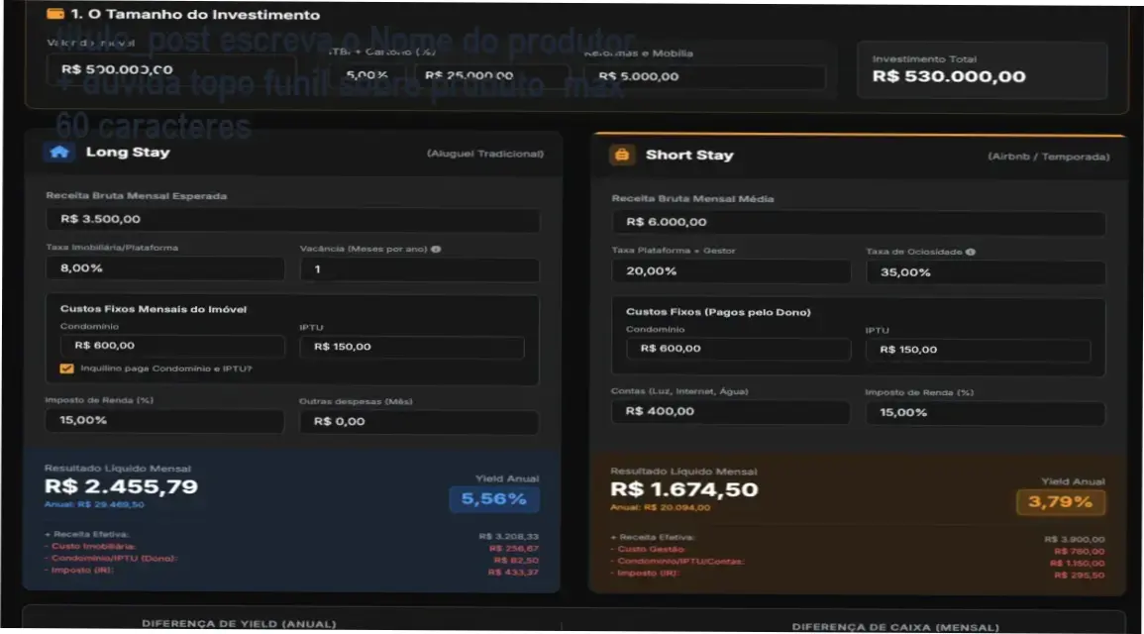This screenshot has width=1144, height=634.
Task: Edit the ITBI amount field R$ 25.000,00
Action: 491,75
